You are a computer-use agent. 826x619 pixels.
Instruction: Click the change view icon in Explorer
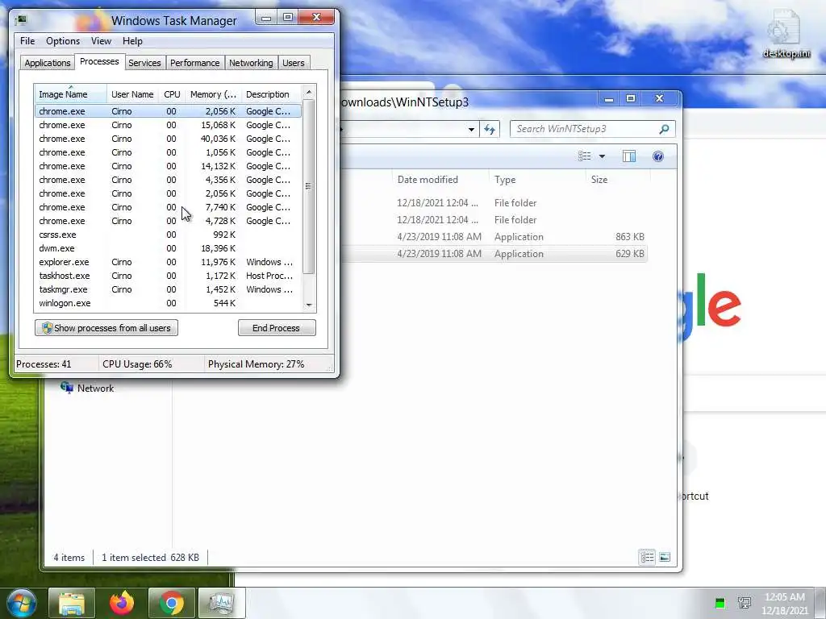pyautogui.click(x=584, y=156)
